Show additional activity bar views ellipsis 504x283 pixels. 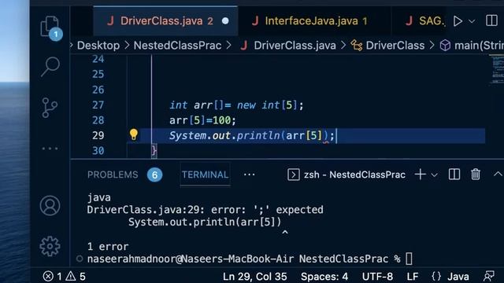(x=50, y=149)
